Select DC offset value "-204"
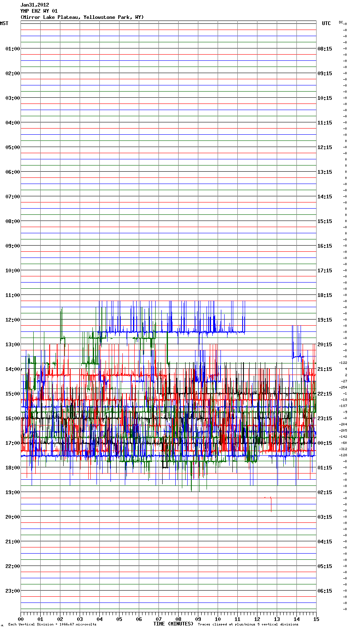 point(343,424)
